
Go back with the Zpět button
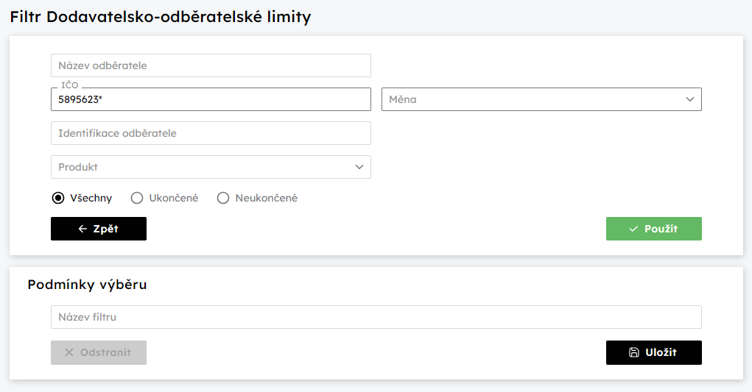coord(99,229)
